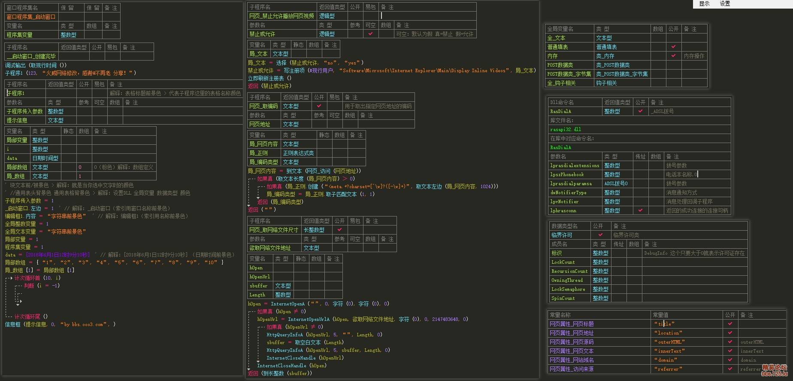Click the highlighted date literal in data assignment

pyautogui.click(x=58, y=255)
